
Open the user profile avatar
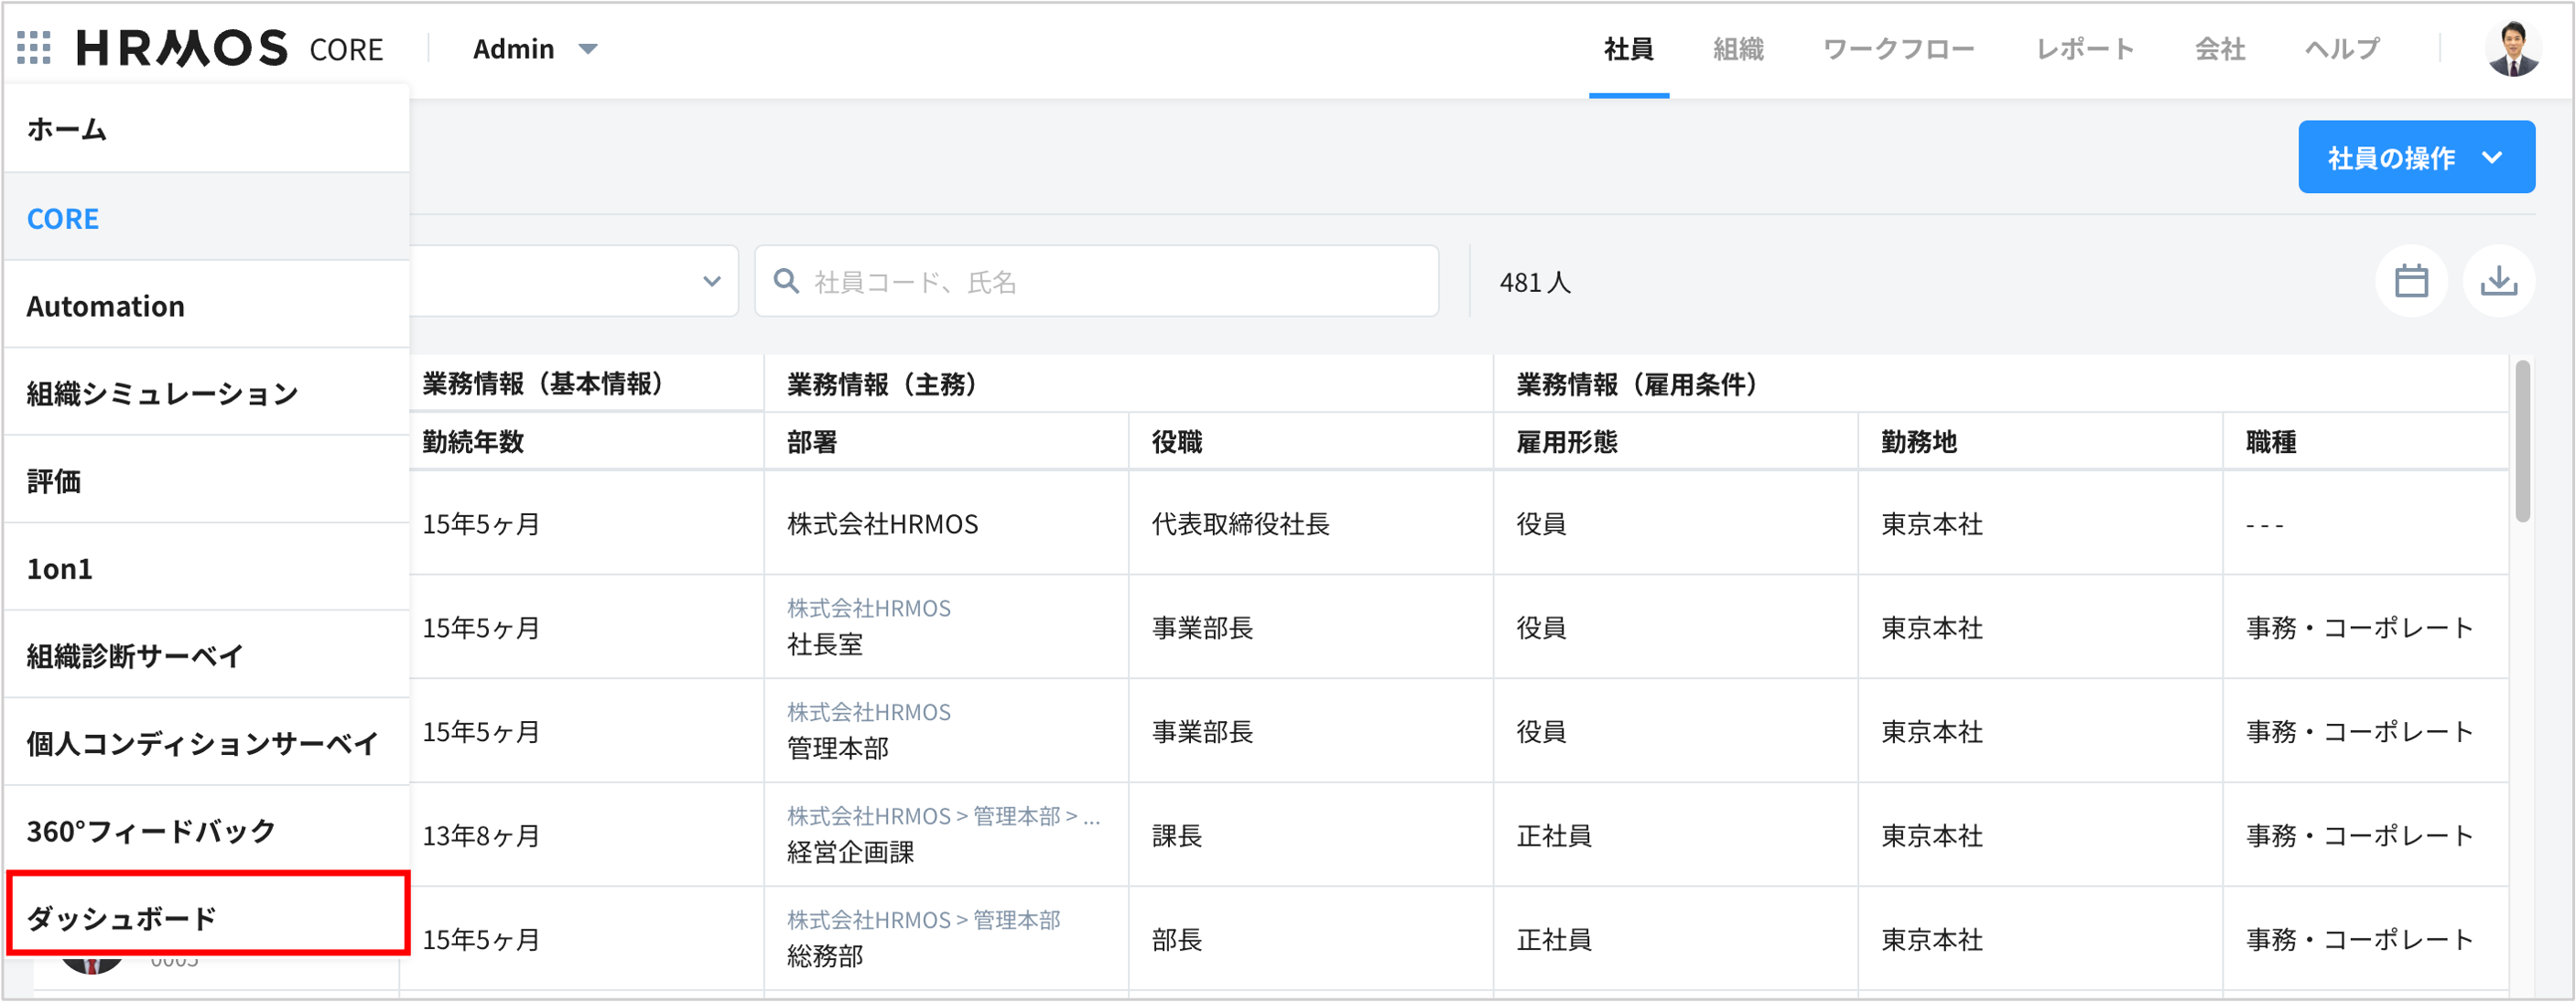coord(2513,48)
